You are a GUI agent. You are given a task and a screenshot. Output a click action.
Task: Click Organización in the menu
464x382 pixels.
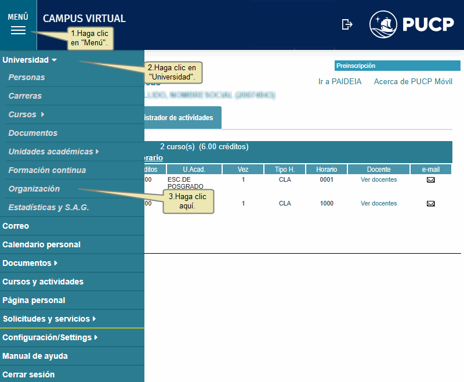click(x=34, y=189)
